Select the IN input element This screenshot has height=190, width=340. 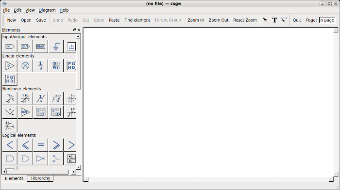pyautogui.click(x=10, y=47)
